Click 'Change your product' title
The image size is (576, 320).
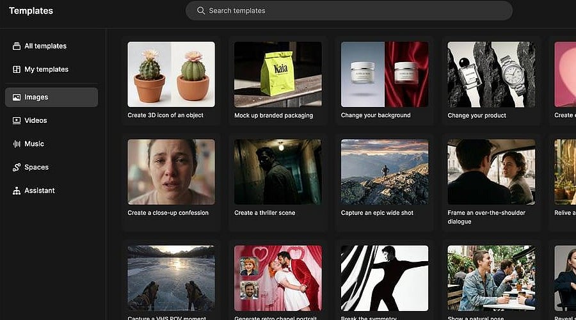tap(477, 115)
